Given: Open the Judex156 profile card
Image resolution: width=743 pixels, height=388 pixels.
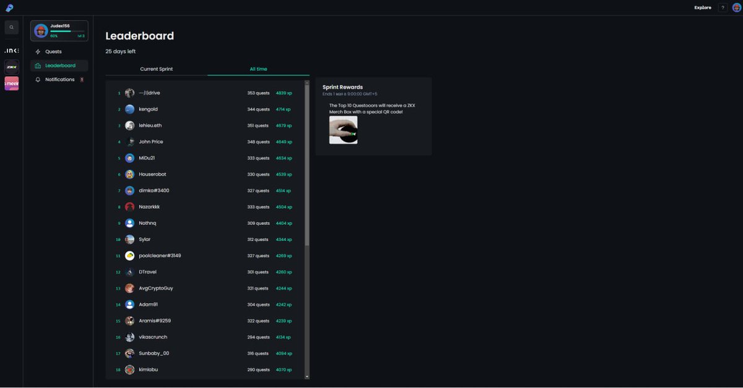Looking at the screenshot, I should point(59,31).
